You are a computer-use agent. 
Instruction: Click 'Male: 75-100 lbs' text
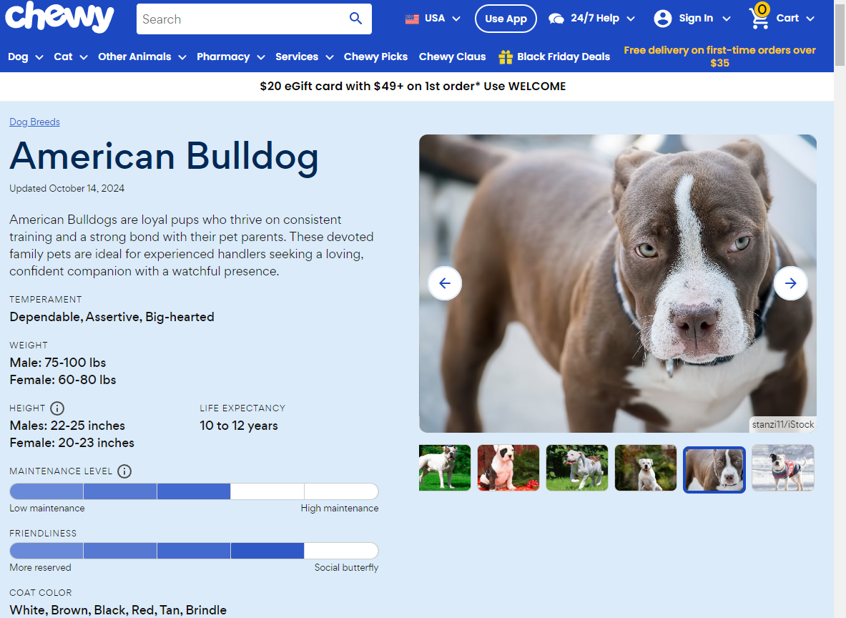[x=58, y=363]
